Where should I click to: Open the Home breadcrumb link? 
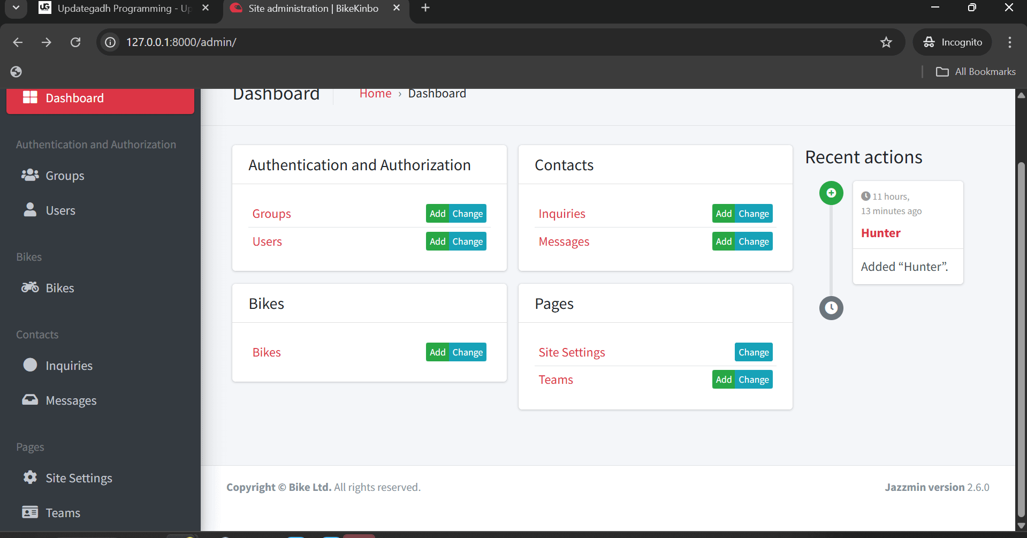375,93
